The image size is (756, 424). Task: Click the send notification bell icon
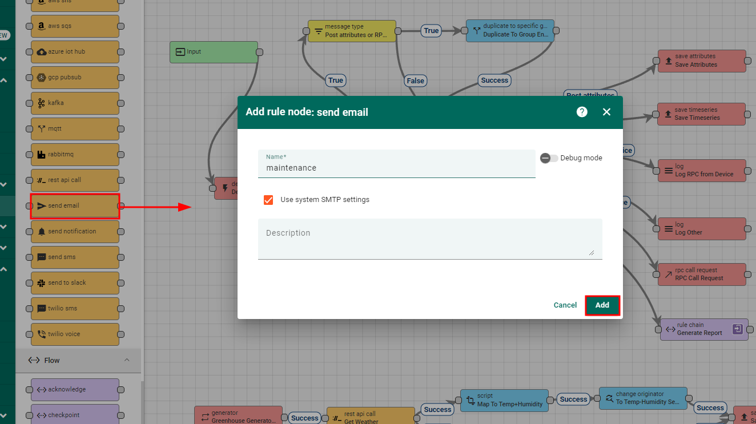(x=41, y=232)
